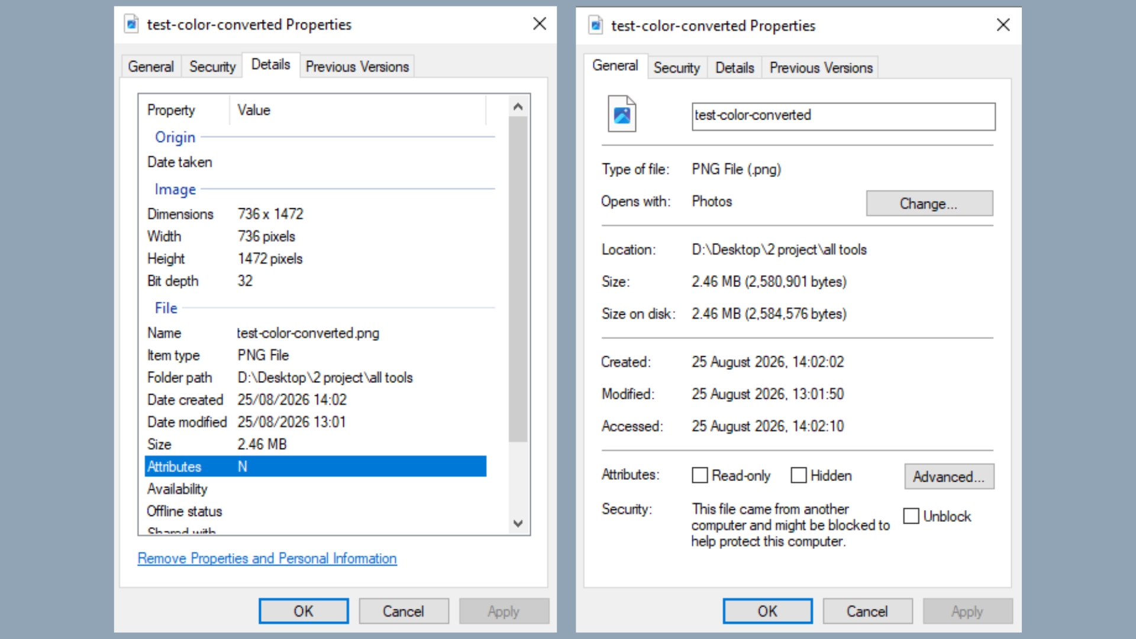Click the Image group heading
This screenshot has height=639, width=1136.
[x=175, y=189]
